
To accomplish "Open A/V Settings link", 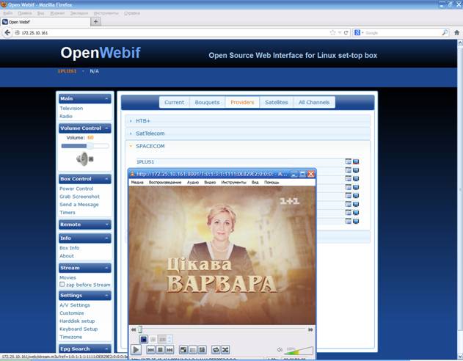I will [75, 305].
